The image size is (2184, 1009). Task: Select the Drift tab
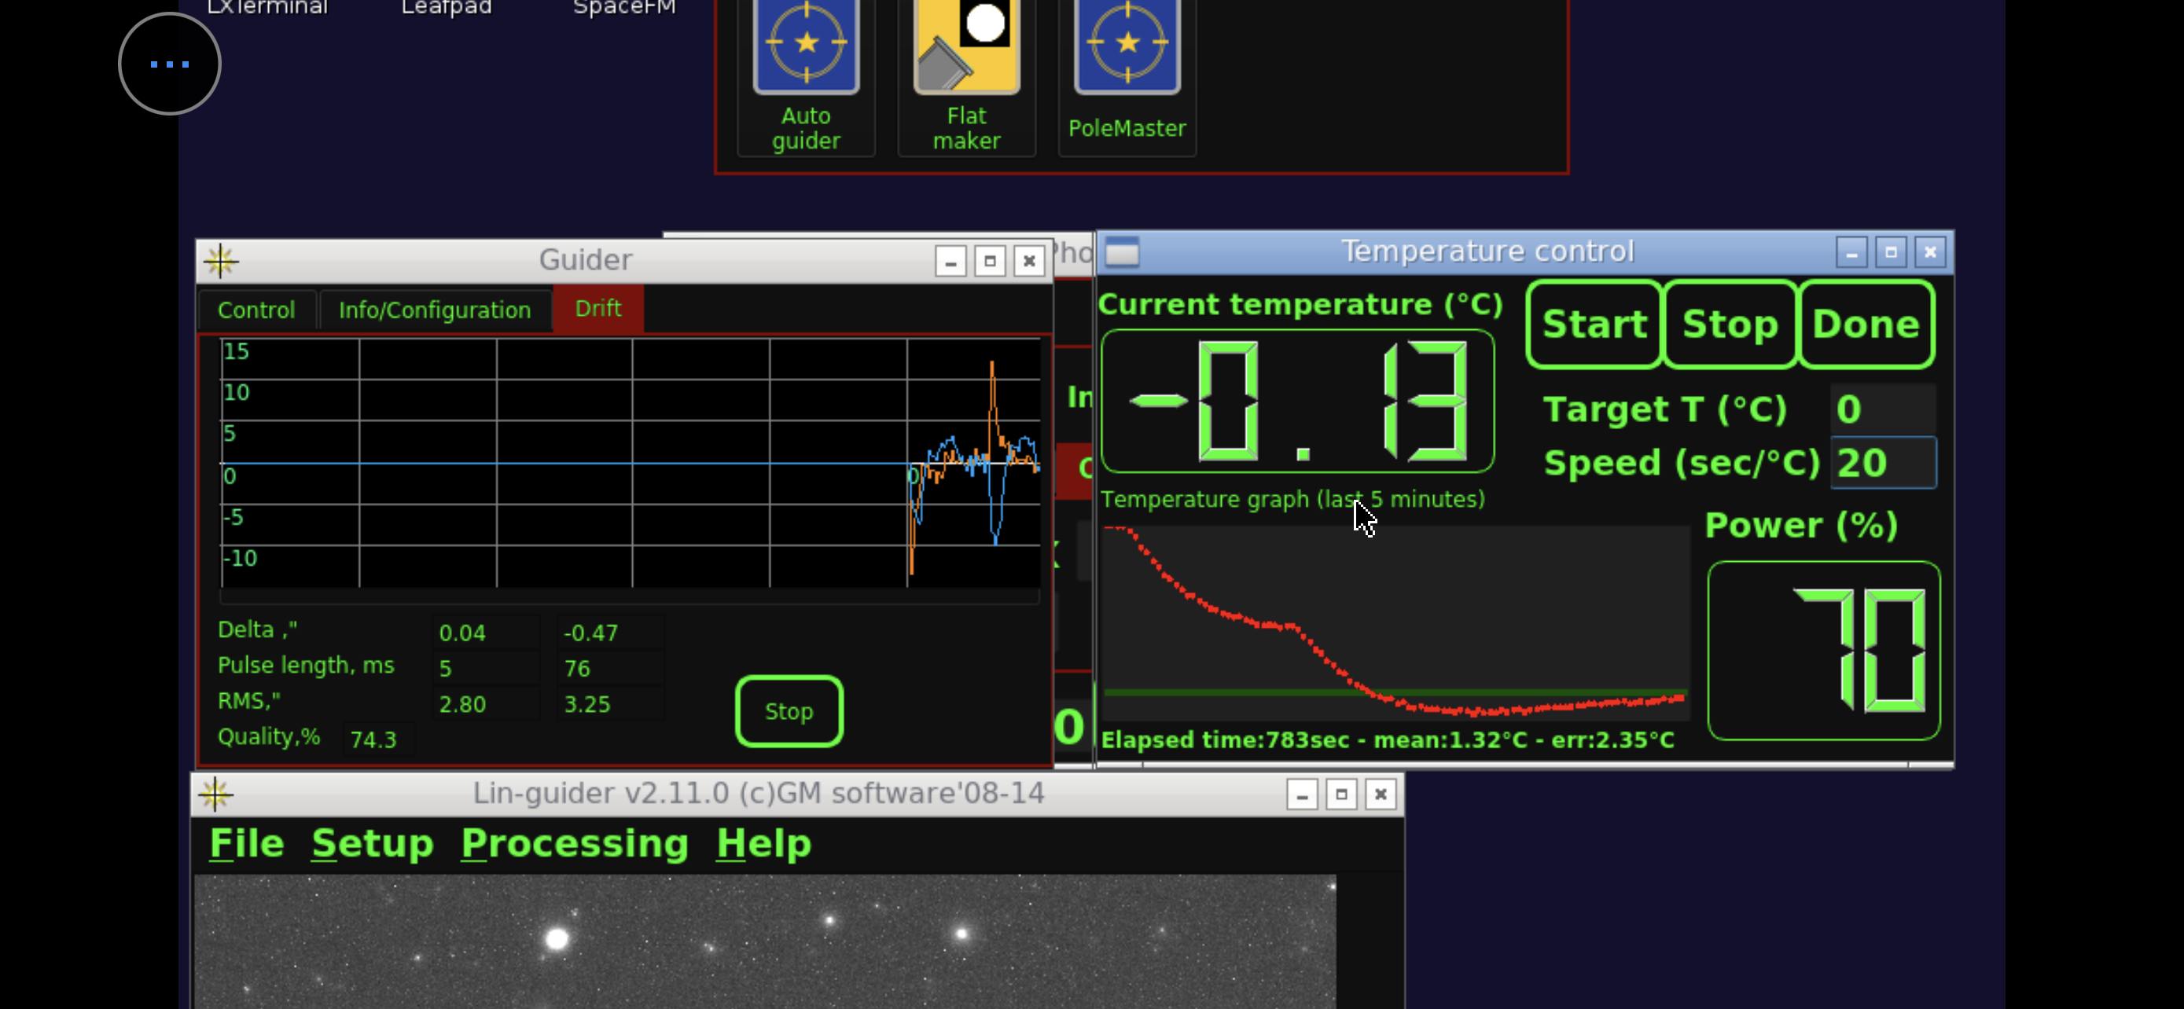tap(597, 308)
